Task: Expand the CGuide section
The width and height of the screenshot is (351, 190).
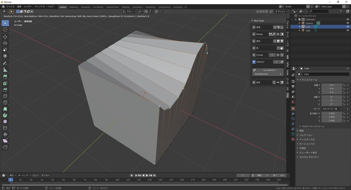Action: (254, 55)
